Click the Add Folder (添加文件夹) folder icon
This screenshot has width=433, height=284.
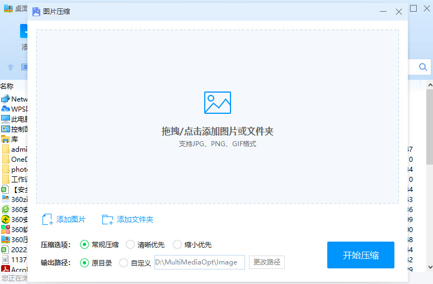click(x=107, y=219)
